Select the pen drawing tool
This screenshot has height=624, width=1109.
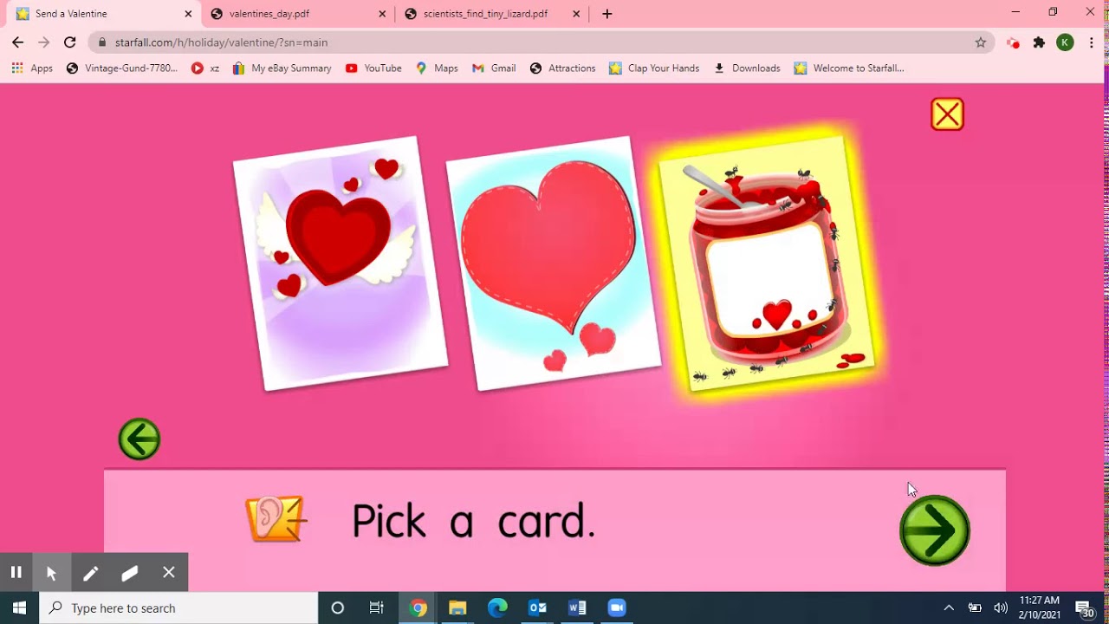(90, 572)
